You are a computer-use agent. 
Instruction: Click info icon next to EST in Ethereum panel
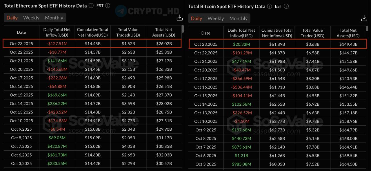tap(108, 6)
